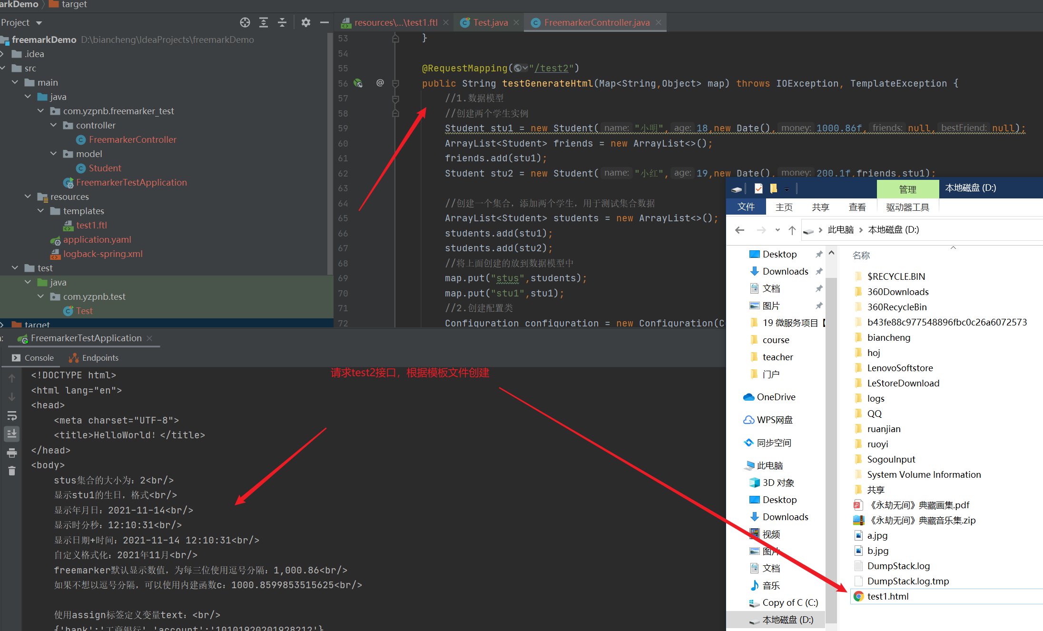Open Project view dropdown
Image resolution: width=1043 pixels, height=631 pixels.
[39, 23]
